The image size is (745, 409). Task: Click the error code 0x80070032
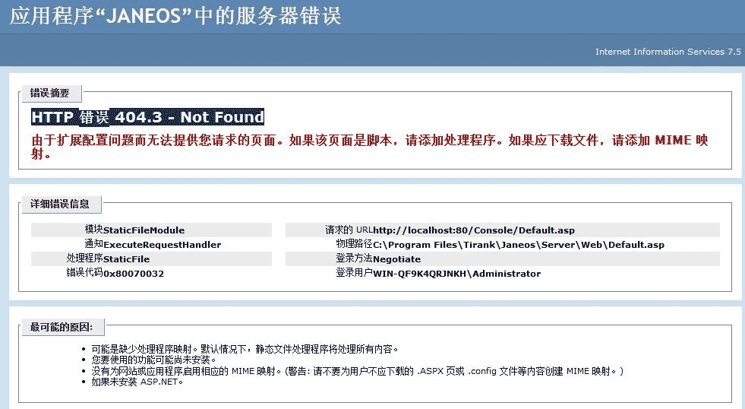pyautogui.click(x=134, y=274)
